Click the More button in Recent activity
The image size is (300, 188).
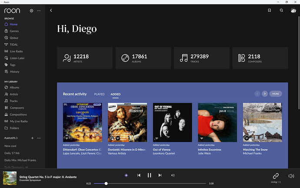(x=276, y=94)
